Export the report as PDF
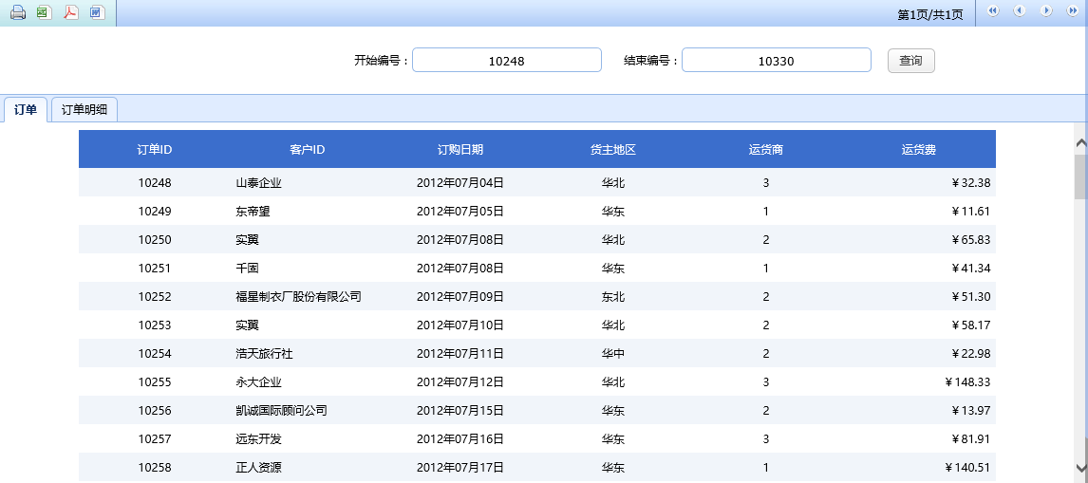 click(x=70, y=12)
